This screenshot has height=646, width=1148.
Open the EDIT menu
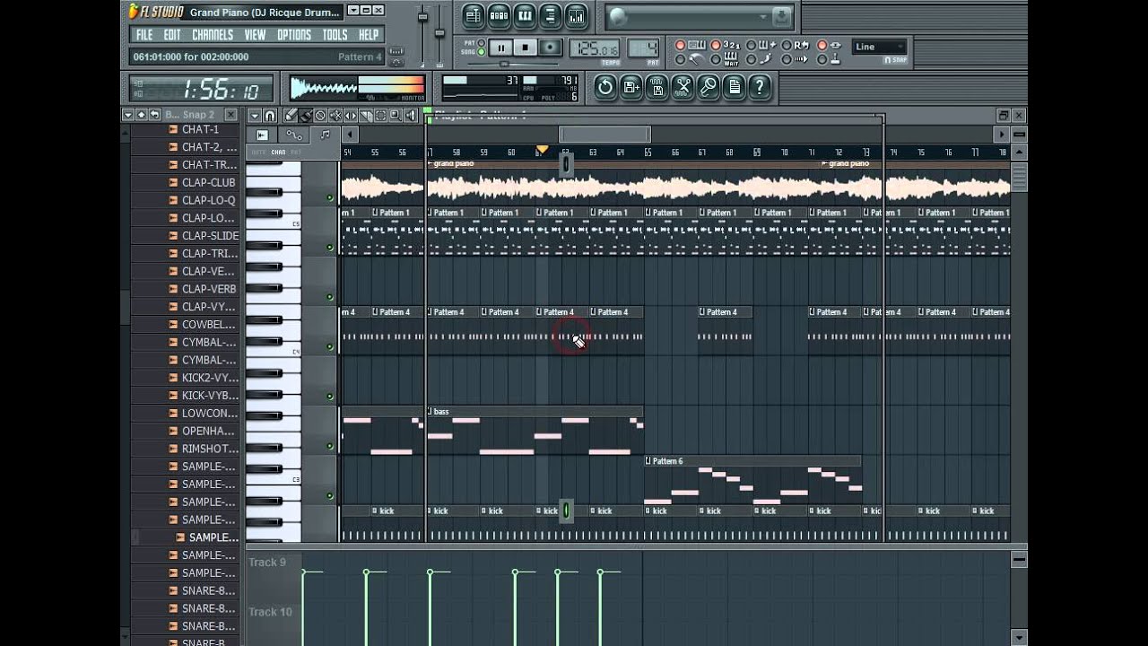pos(172,35)
